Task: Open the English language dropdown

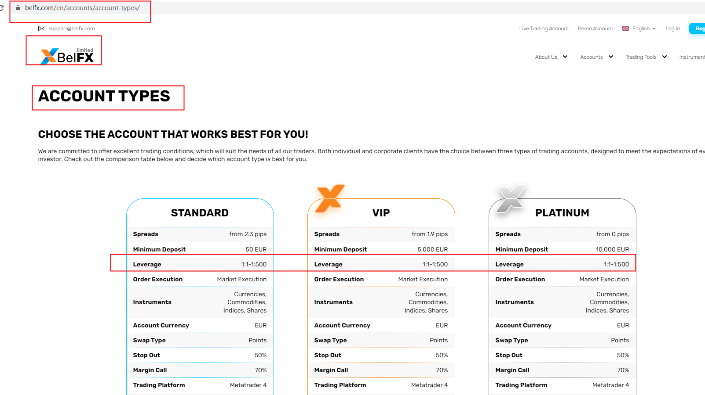Action: click(x=644, y=29)
